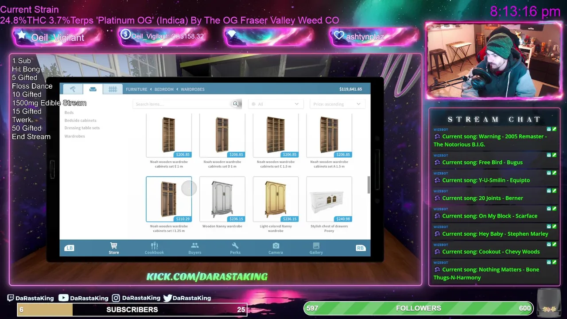This screenshot has height=319, width=567.
Task: Open the Cookbook utensils icon
Action: [x=154, y=248]
